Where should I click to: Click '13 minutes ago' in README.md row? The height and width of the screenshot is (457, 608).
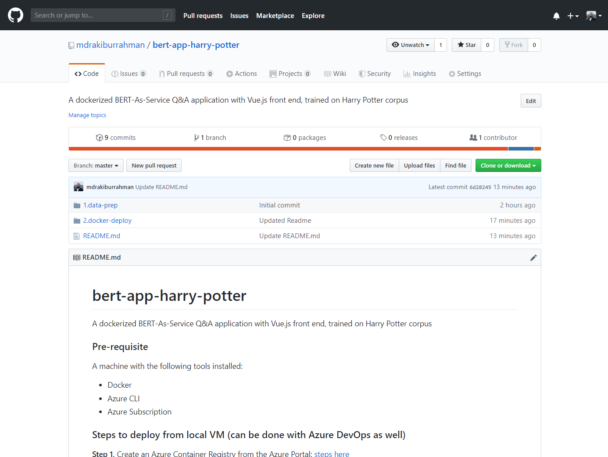512,236
